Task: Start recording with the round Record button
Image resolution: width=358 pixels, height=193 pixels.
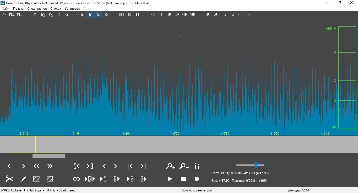Action: click(x=197, y=179)
